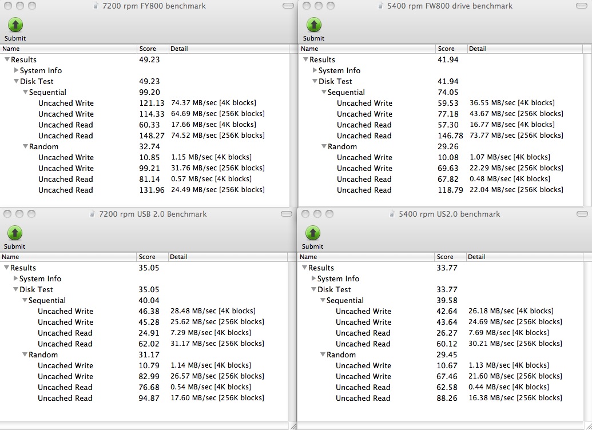Select the 30.21 MB/sec [256K blocks] row

tap(440, 344)
